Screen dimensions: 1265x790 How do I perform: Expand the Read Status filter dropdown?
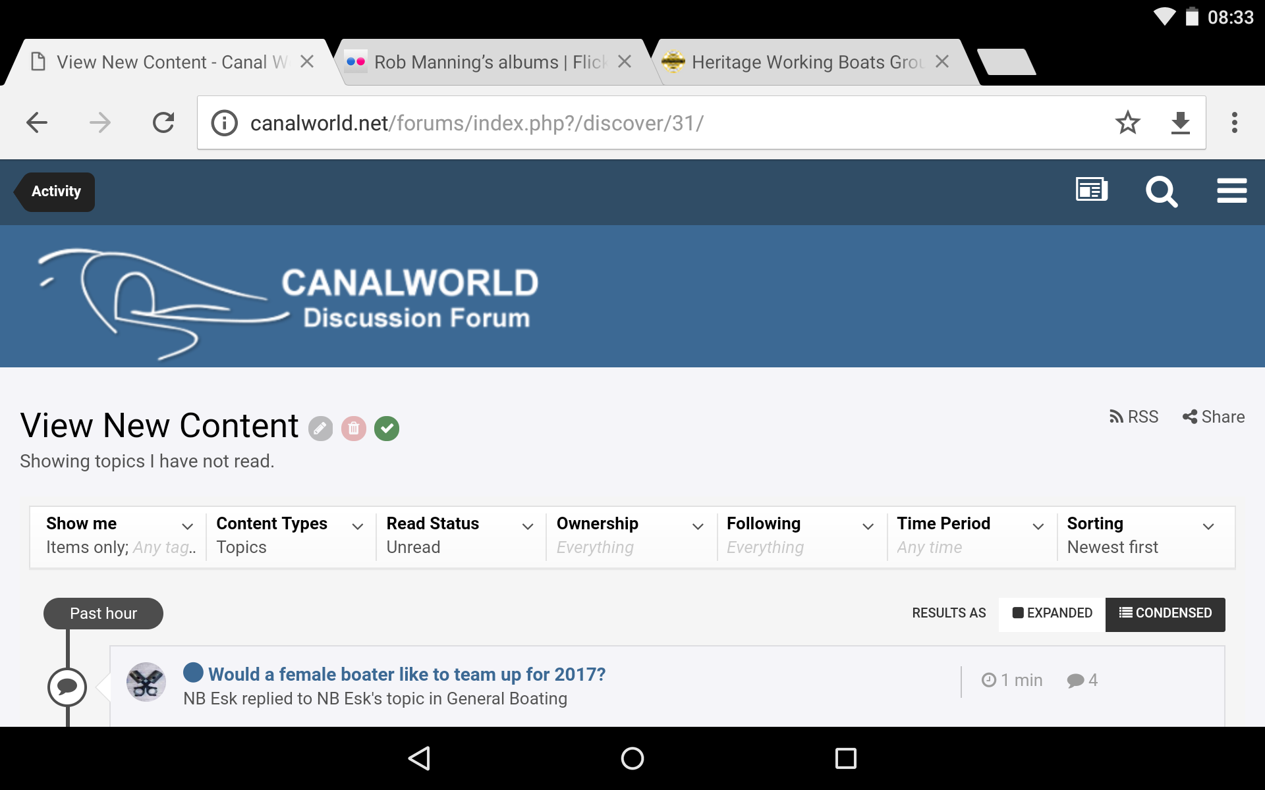[x=460, y=536]
